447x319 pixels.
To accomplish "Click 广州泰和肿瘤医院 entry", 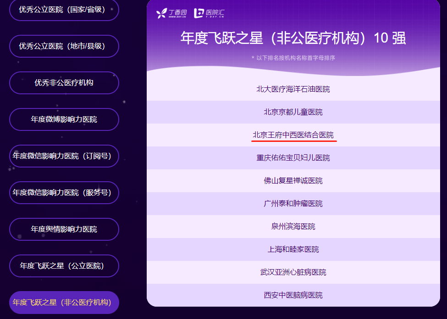I will pos(293,204).
